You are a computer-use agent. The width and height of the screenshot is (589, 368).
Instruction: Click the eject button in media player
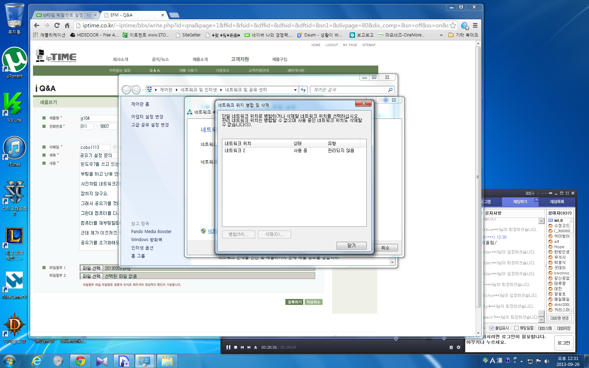(x=256, y=347)
